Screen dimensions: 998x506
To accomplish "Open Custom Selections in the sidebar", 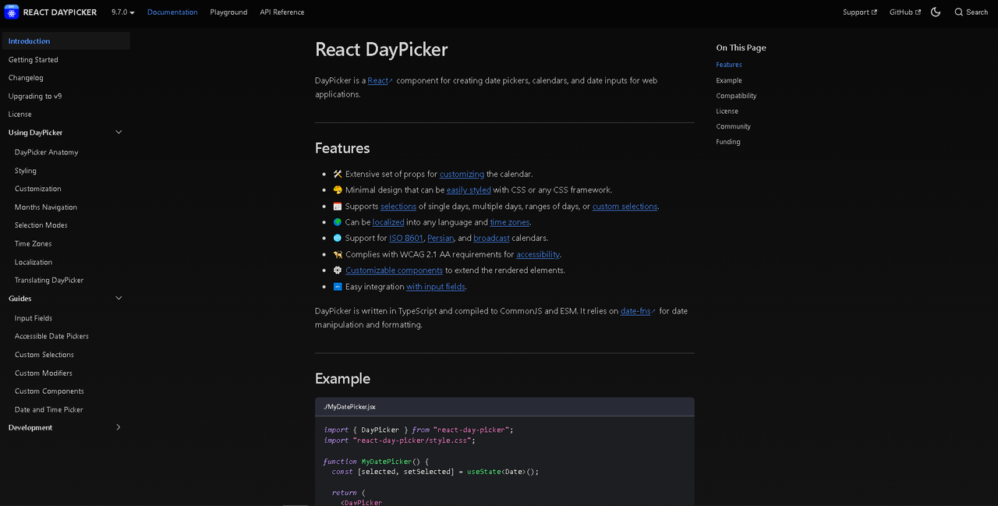I will [x=44, y=355].
